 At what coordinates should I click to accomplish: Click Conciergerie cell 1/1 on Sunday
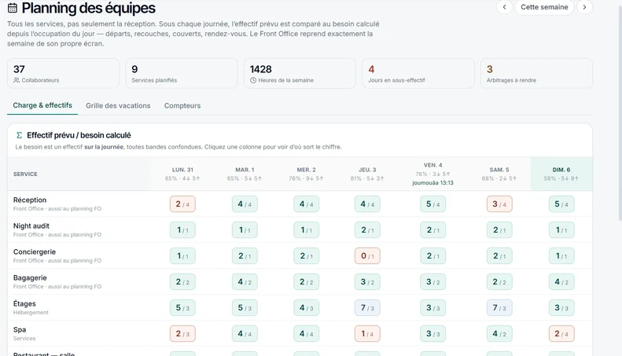tap(561, 255)
